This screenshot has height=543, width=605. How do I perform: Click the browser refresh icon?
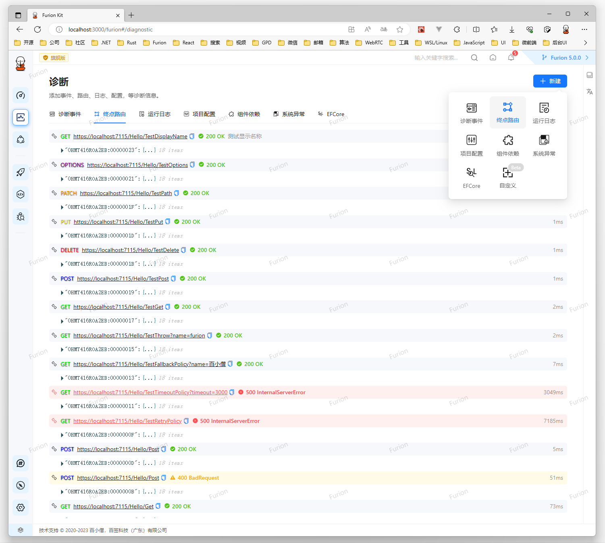[37, 29]
